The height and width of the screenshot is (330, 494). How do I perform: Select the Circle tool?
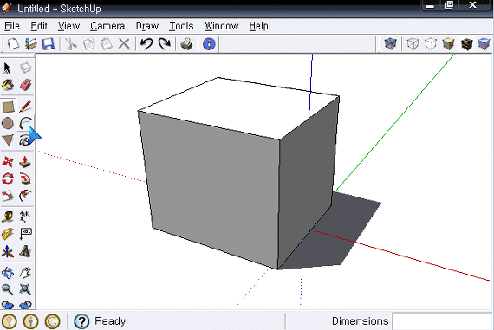pos(8,124)
